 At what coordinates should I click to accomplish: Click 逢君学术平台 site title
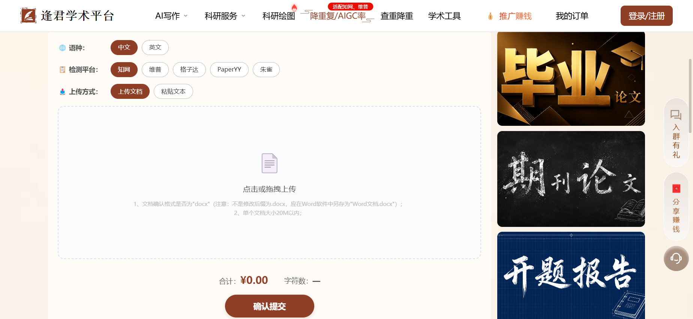click(x=77, y=16)
